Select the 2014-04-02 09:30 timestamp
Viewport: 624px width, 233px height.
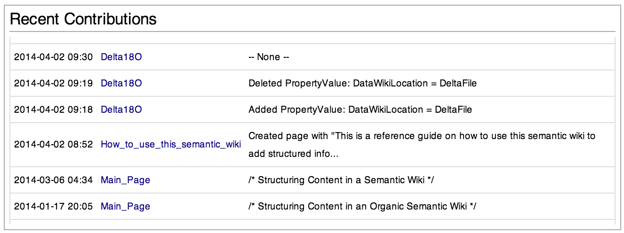point(53,57)
